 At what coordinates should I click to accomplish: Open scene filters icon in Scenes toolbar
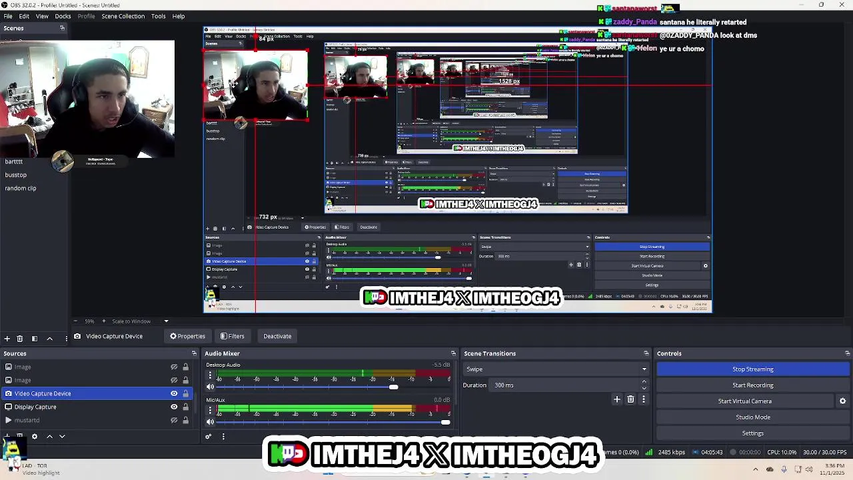pos(35,339)
